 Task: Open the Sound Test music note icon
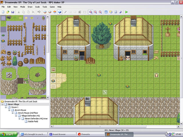pos(121,12)
